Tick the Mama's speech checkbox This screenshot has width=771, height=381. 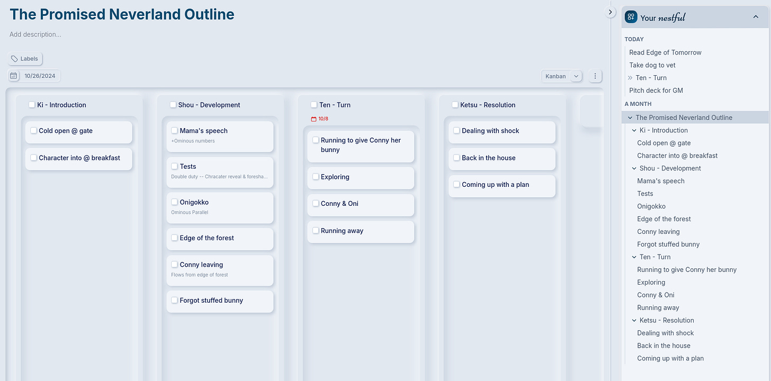pyautogui.click(x=175, y=131)
